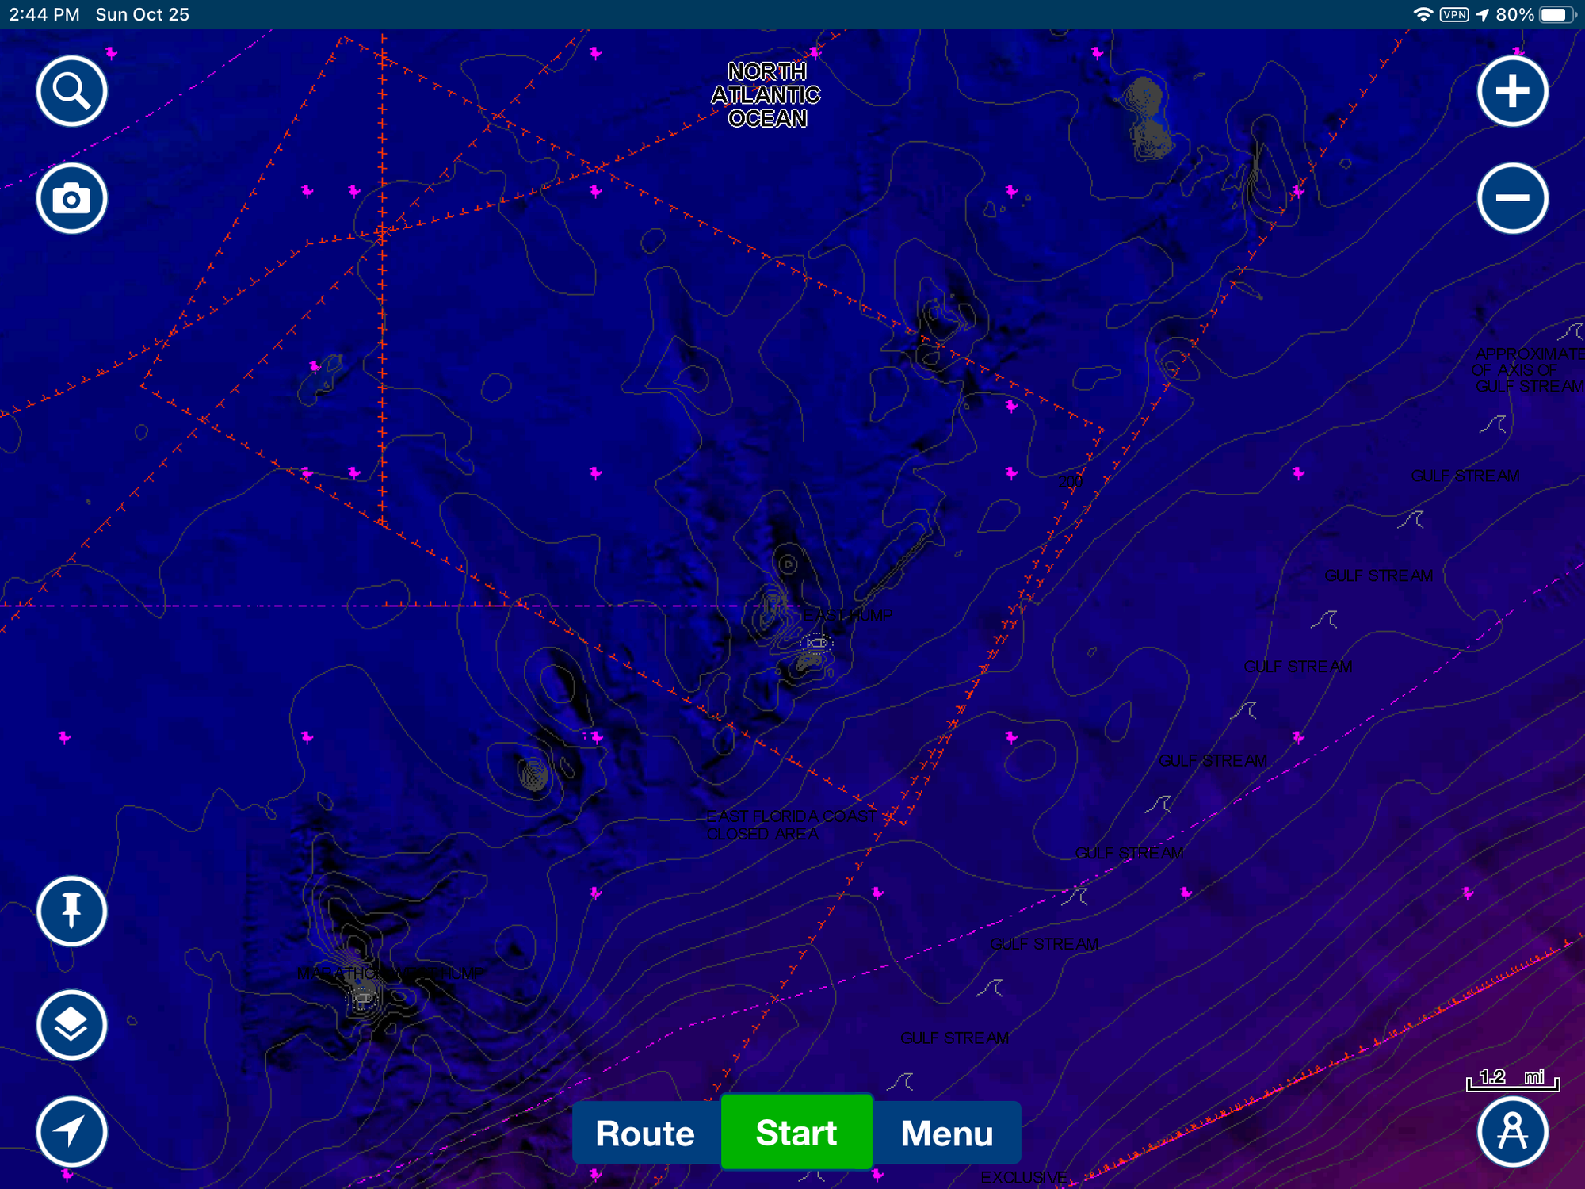Viewport: 1585px width, 1189px height.
Task: Tap the battery percentage indicator
Action: pos(1514,14)
